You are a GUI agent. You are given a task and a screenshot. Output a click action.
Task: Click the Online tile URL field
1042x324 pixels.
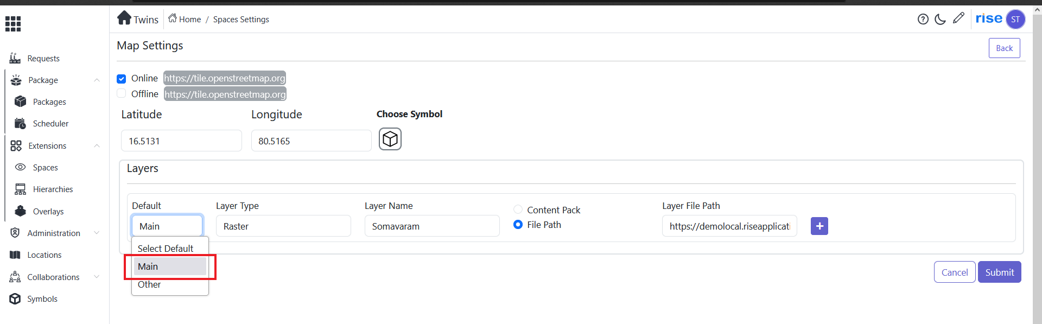click(x=225, y=78)
